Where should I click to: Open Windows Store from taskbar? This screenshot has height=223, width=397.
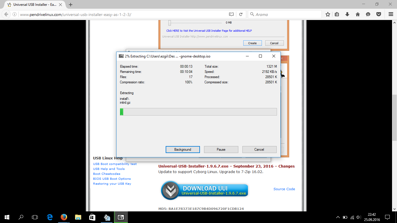(x=92, y=217)
